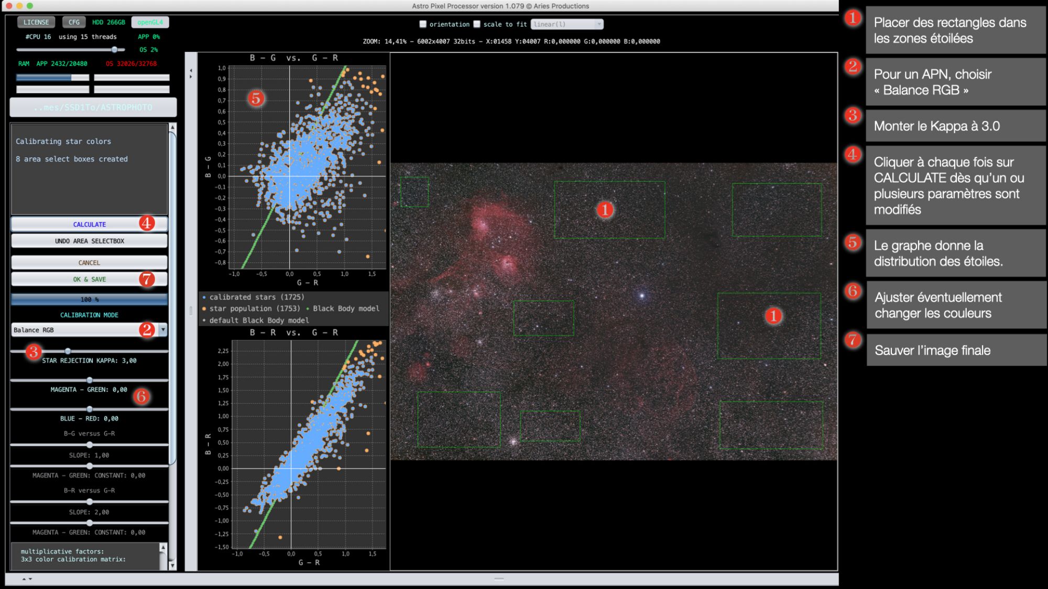Open the Balance RGB calibration mode dropdown

[163, 330]
